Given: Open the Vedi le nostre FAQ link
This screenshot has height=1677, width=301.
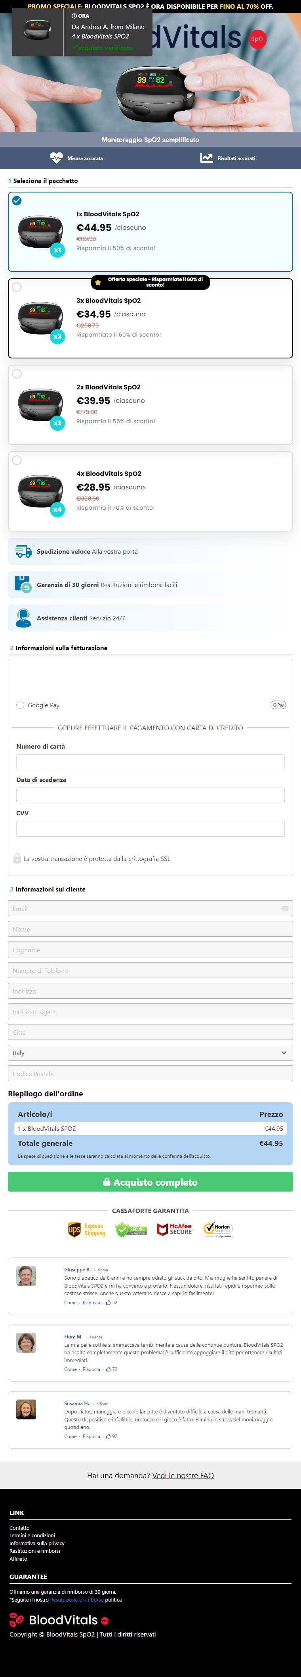Looking at the screenshot, I should tap(183, 1475).
